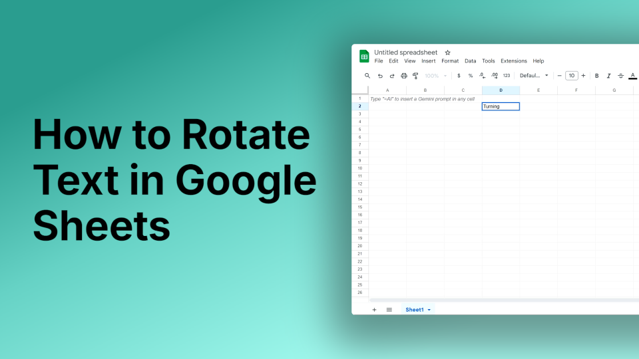The image size is (639, 359).
Task: Format cell as currency
Action: (459, 76)
